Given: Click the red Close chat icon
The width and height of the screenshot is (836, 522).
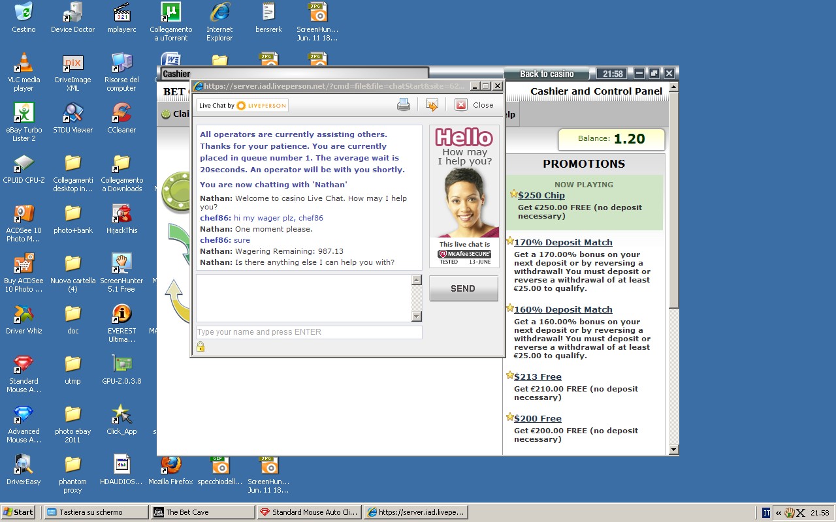Looking at the screenshot, I should click(x=461, y=104).
